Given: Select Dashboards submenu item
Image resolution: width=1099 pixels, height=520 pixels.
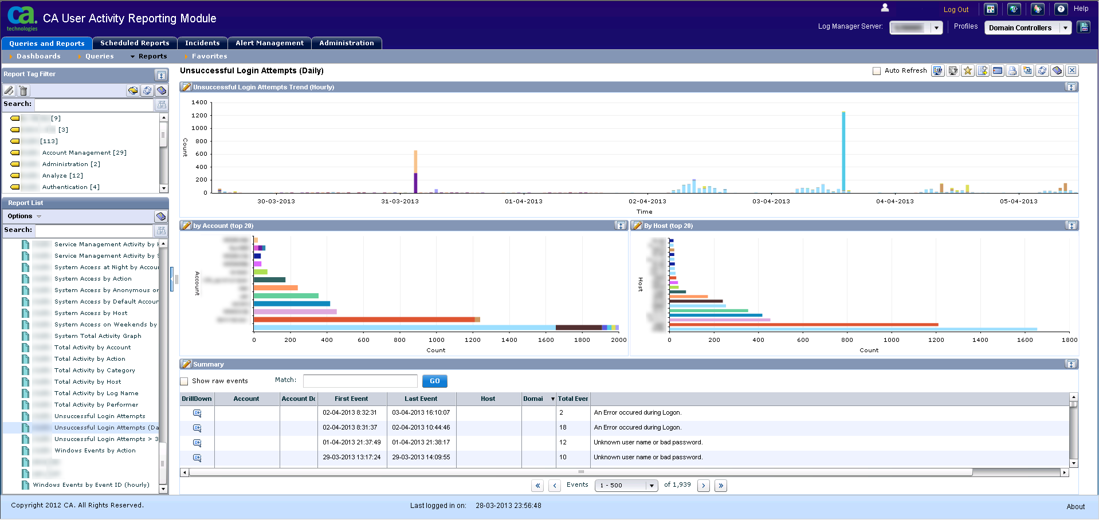Looking at the screenshot, I should (38, 56).
